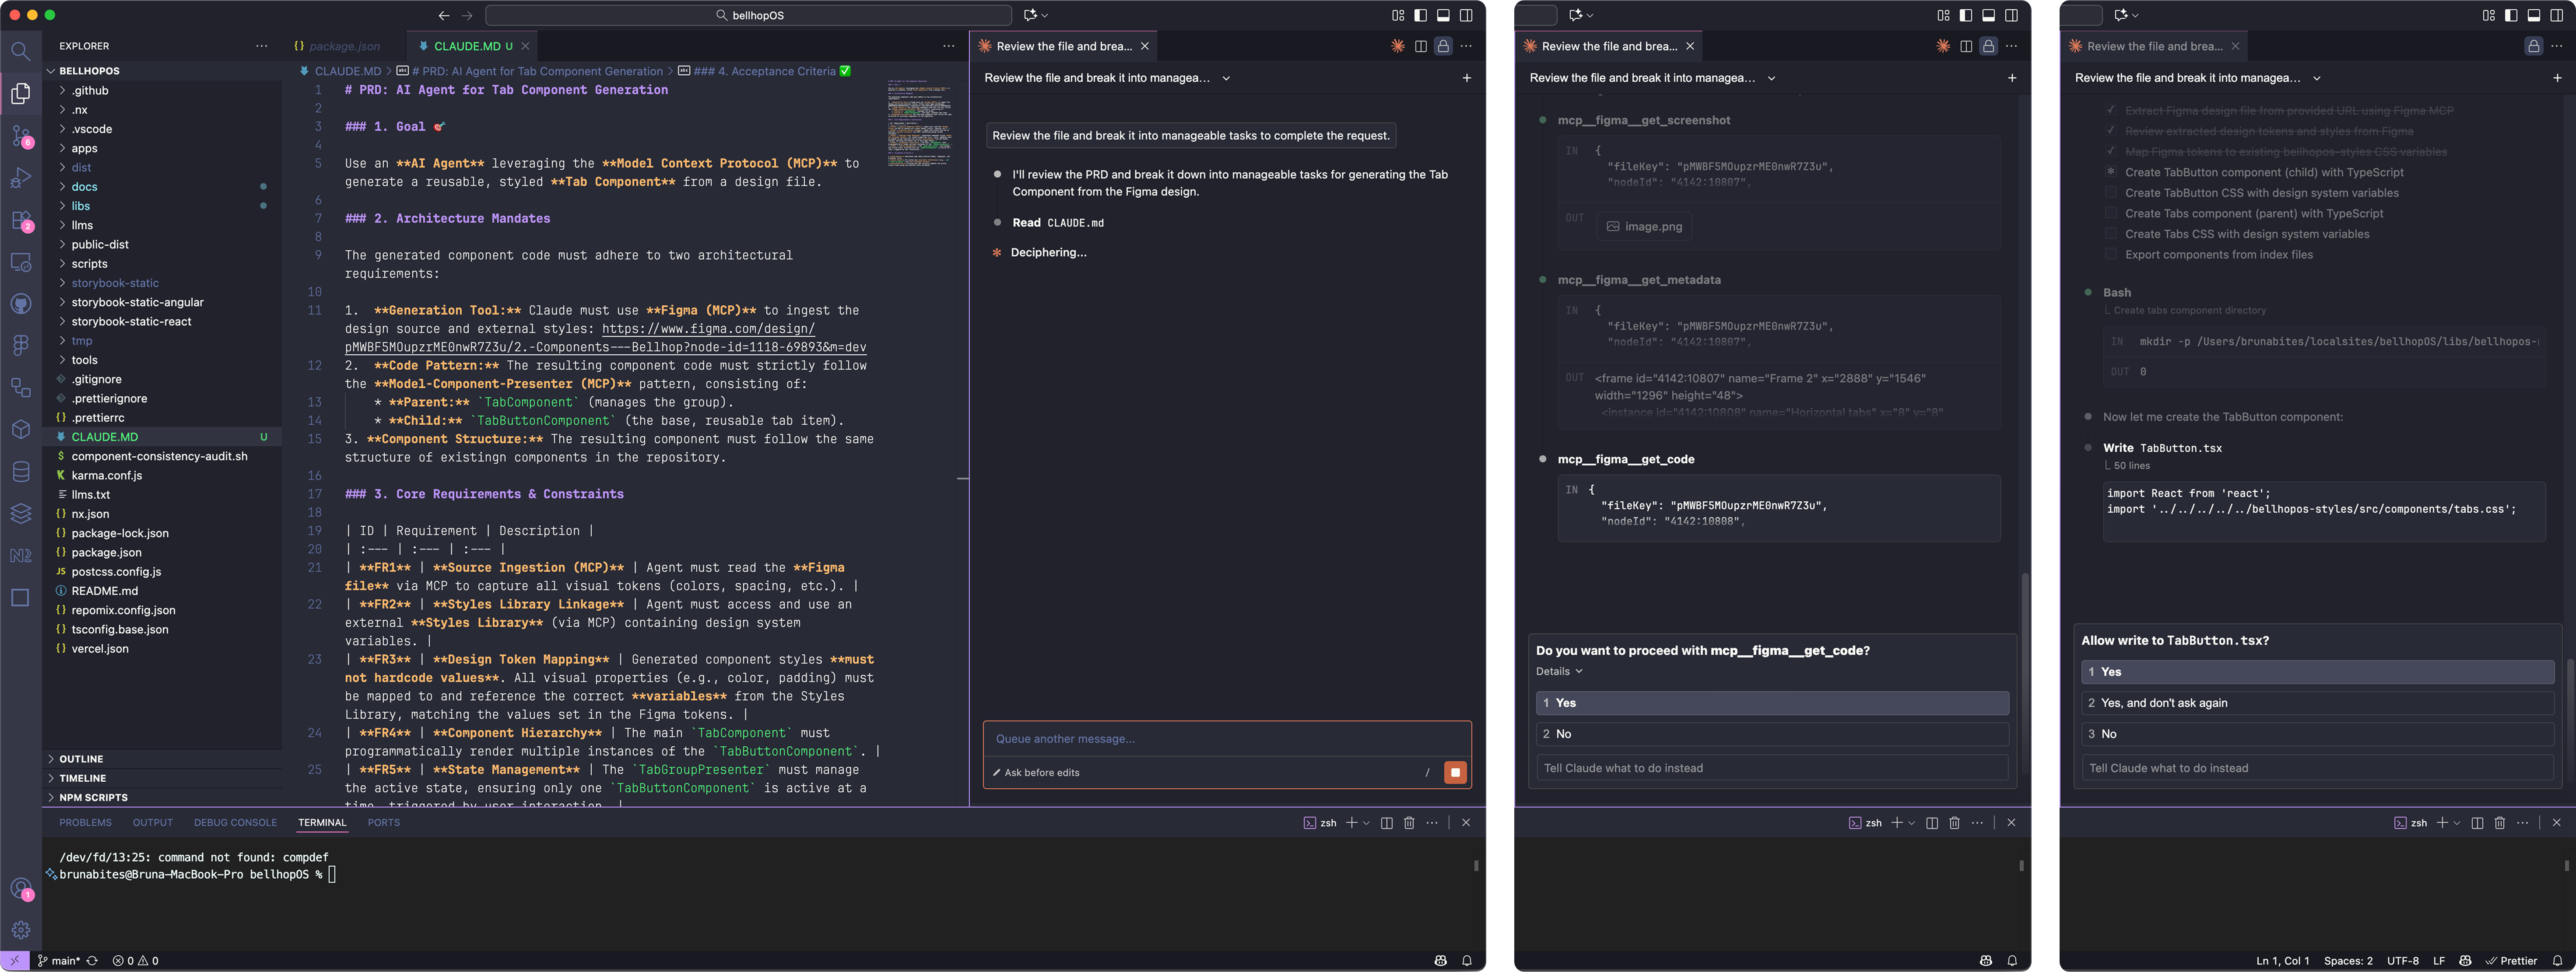Open the Extensions view icon
This screenshot has width=2576, height=972.
(20, 220)
